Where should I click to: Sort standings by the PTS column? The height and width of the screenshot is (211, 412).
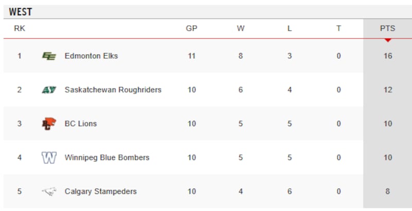coord(388,28)
